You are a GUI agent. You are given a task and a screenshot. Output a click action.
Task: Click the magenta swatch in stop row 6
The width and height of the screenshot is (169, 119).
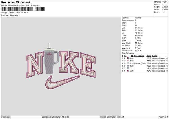pos(128,71)
